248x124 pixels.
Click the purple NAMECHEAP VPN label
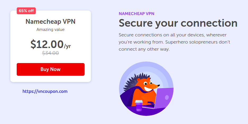pyautogui.click(x=136, y=14)
